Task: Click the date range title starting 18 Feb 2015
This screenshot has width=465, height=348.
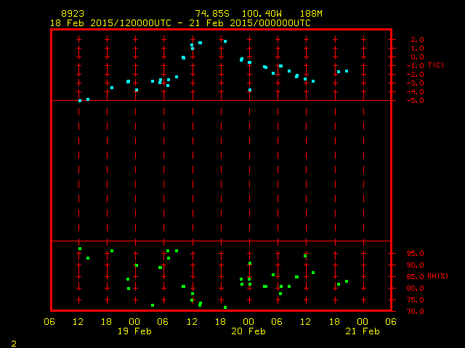Action: click(180, 23)
